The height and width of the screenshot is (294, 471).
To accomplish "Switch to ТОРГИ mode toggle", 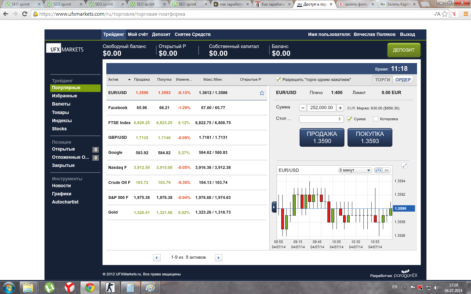I will (x=382, y=80).
